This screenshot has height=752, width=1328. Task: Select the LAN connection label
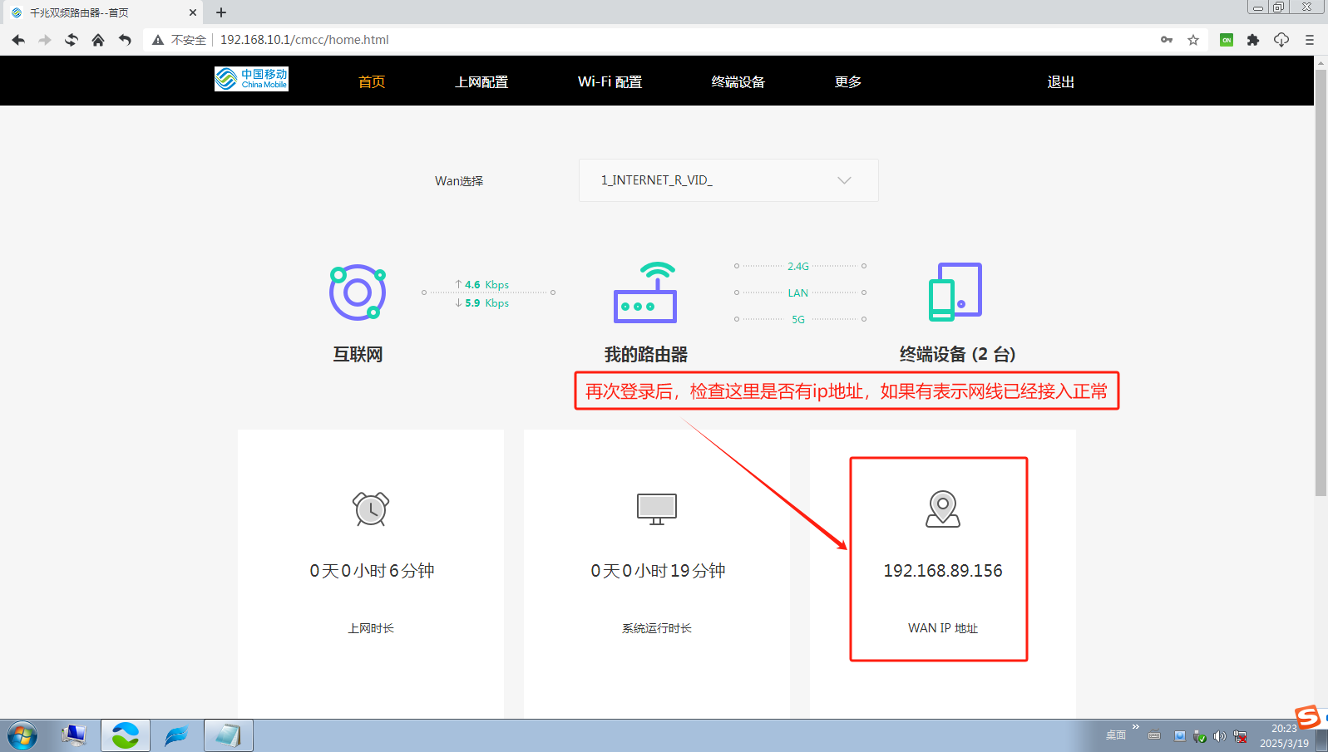click(798, 292)
